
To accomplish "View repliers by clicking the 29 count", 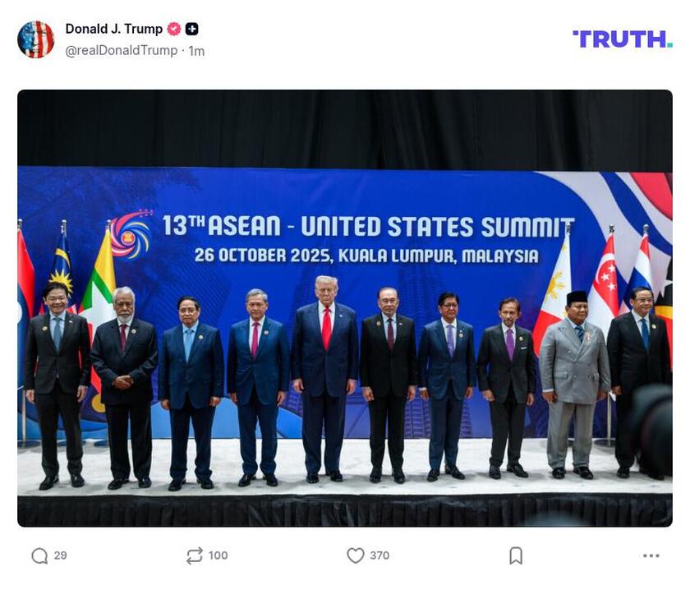I will pos(59,555).
